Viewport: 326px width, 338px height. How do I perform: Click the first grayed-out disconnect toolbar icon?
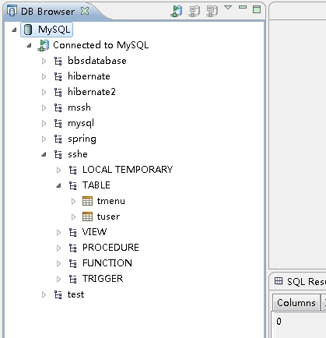194,12
